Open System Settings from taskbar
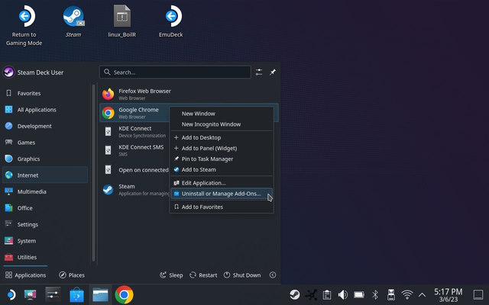The image size is (489, 305). pyautogui.click(x=53, y=294)
